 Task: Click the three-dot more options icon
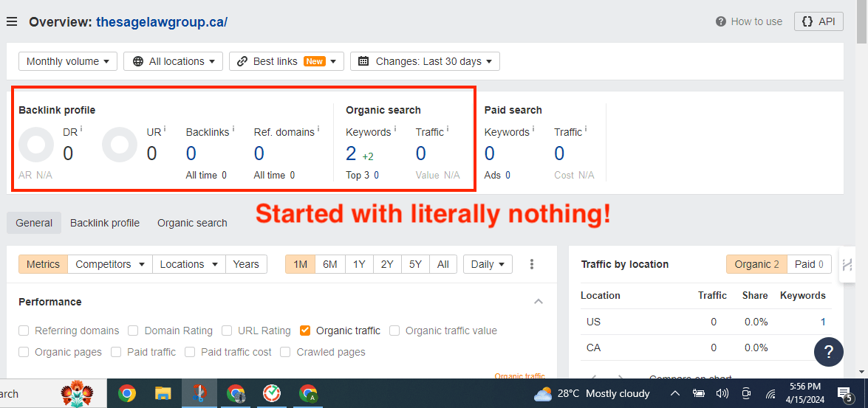[x=532, y=264]
